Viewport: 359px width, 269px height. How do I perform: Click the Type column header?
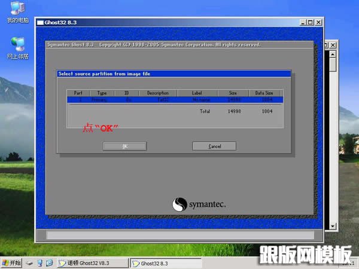(x=102, y=93)
